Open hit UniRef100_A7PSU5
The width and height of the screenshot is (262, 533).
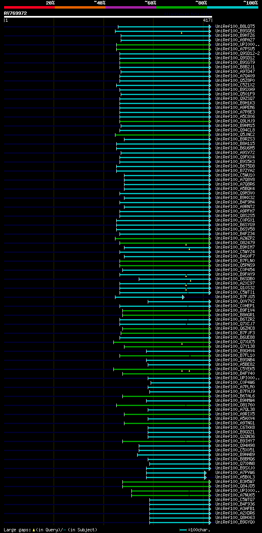coord(235,49)
